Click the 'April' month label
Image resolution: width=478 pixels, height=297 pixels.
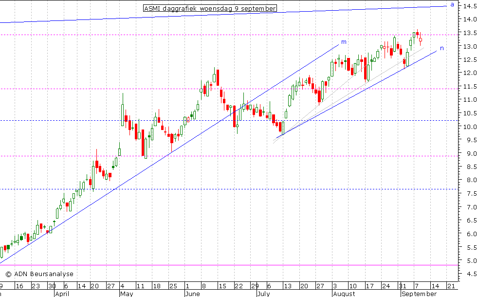62,294
